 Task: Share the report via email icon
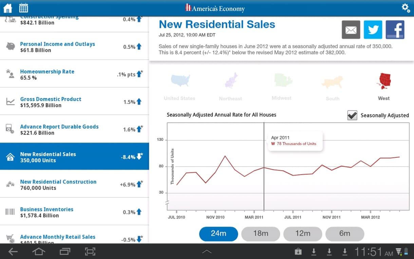point(351,30)
